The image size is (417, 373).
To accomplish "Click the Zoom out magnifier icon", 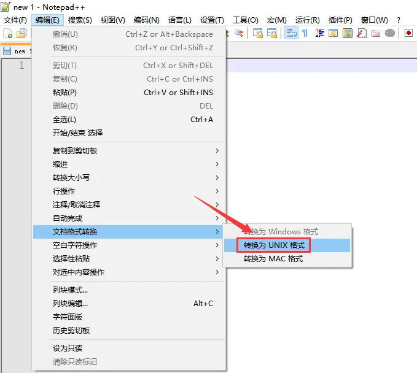I will tap(239, 34).
